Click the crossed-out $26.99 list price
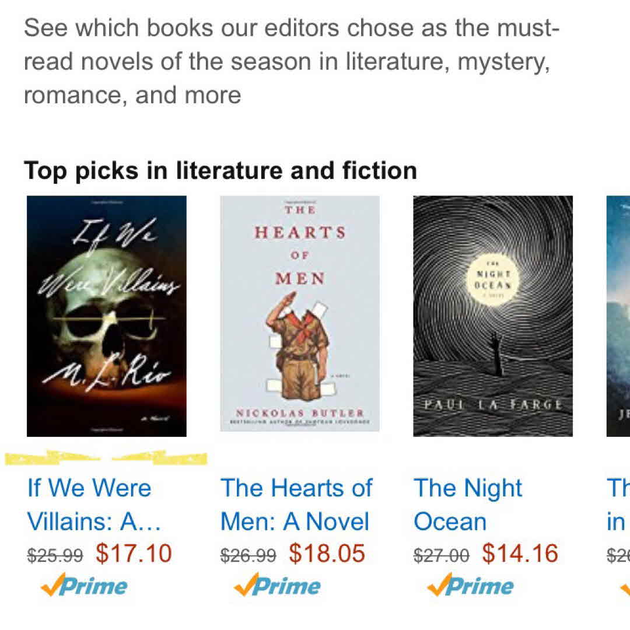Screen dimensions: 630x630 [x=248, y=555]
